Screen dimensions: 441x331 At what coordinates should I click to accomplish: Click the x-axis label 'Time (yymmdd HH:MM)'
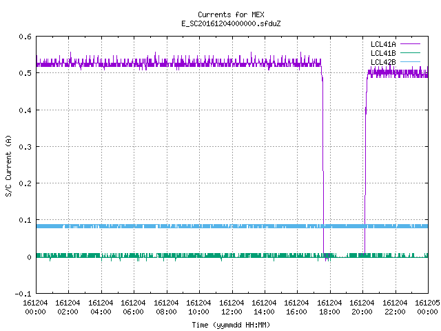pos(231,325)
